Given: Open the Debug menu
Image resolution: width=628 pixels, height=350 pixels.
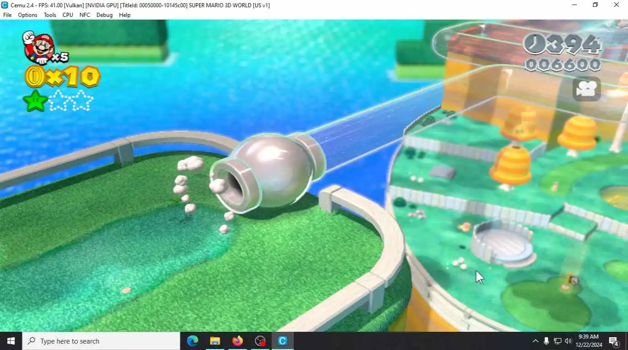Looking at the screenshot, I should point(104,15).
